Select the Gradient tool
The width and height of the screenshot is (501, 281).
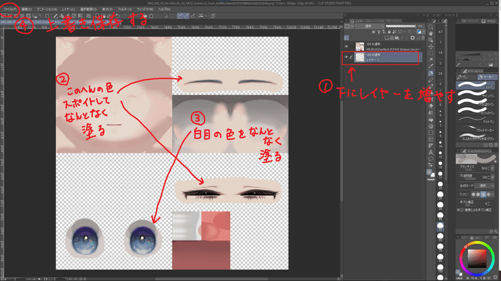click(431, 126)
